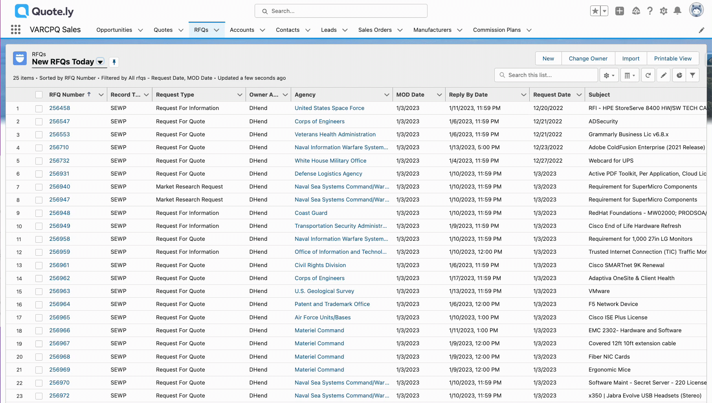Open Salesforce Trailhead guidance icon
712x403 pixels.
point(636,11)
